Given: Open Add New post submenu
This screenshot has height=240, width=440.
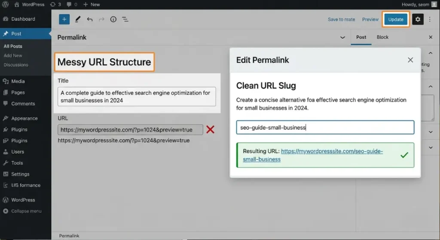Looking at the screenshot, I should click(13, 55).
